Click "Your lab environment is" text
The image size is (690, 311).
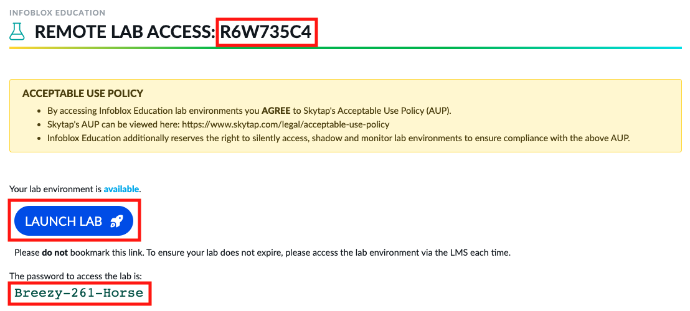pos(56,188)
